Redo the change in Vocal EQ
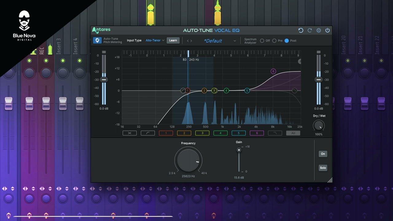 click(310, 30)
